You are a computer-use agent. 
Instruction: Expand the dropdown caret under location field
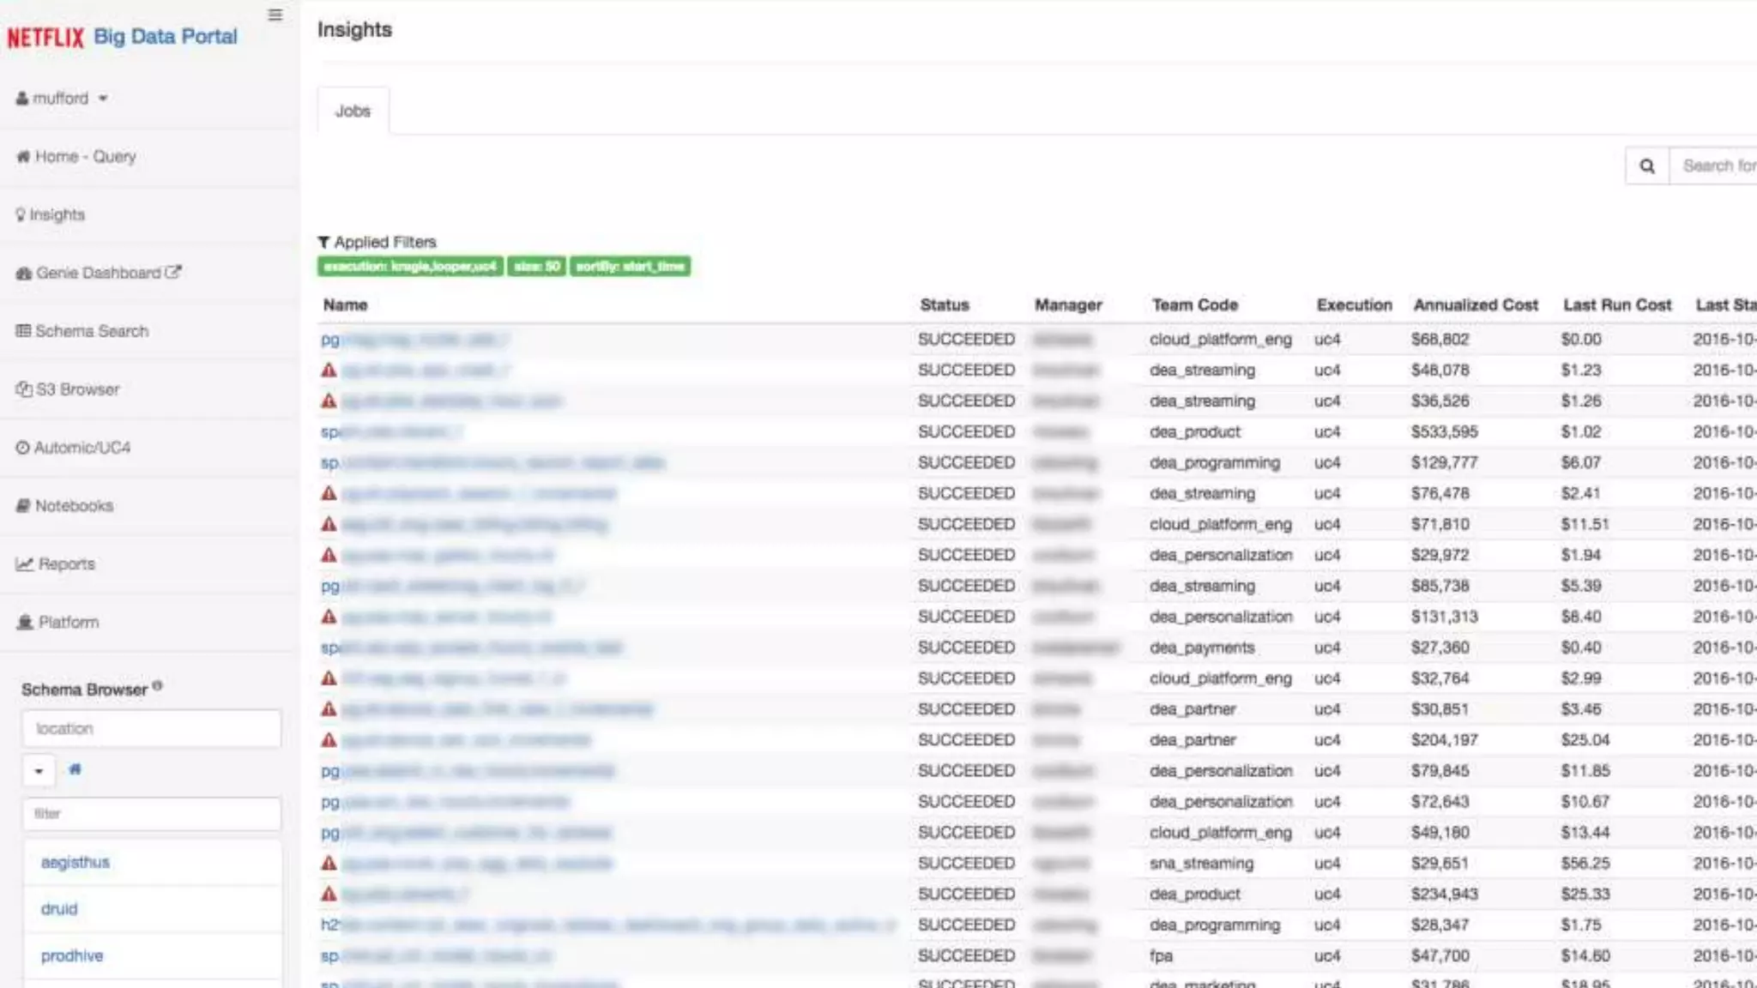point(39,771)
